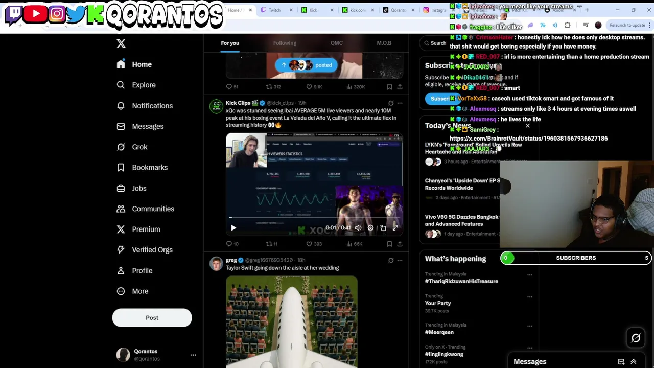Close the Today's News panel

528,126
